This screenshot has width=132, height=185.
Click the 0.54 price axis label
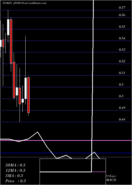pos(122,38)
